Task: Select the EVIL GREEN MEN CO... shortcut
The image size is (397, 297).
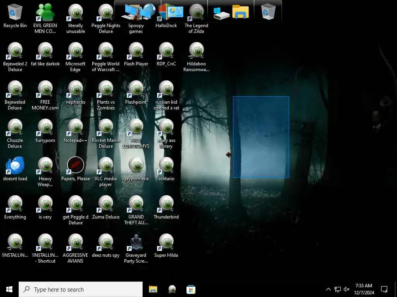Action: coord(45,19)
